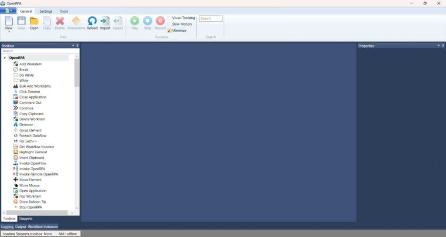Click the NM : offline status text
Screen dimensions: 446x237
pos(68,234)
